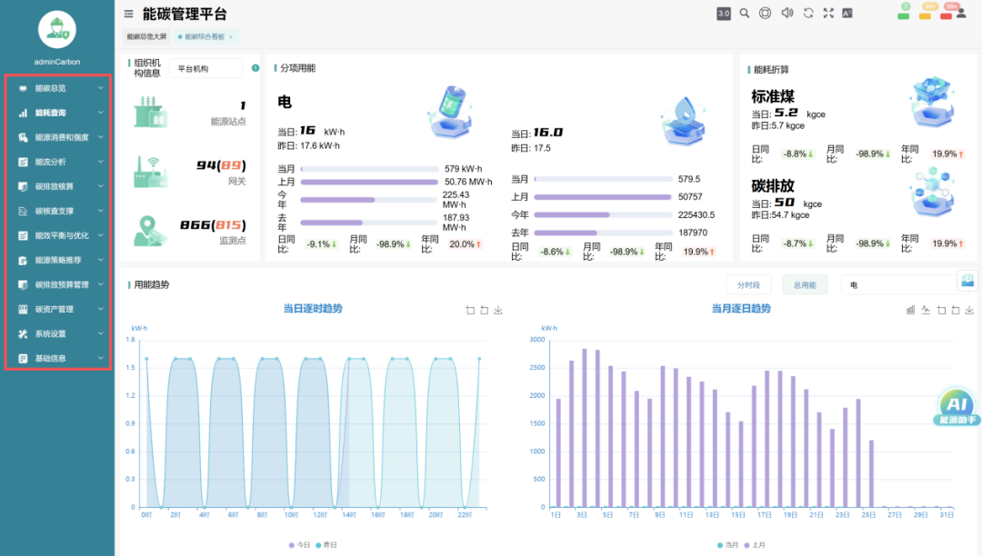The width and height of the screenshot is (982, 556).
Task: Expand the 碳核查支撑 menu
Action: [x=59, y=211]
